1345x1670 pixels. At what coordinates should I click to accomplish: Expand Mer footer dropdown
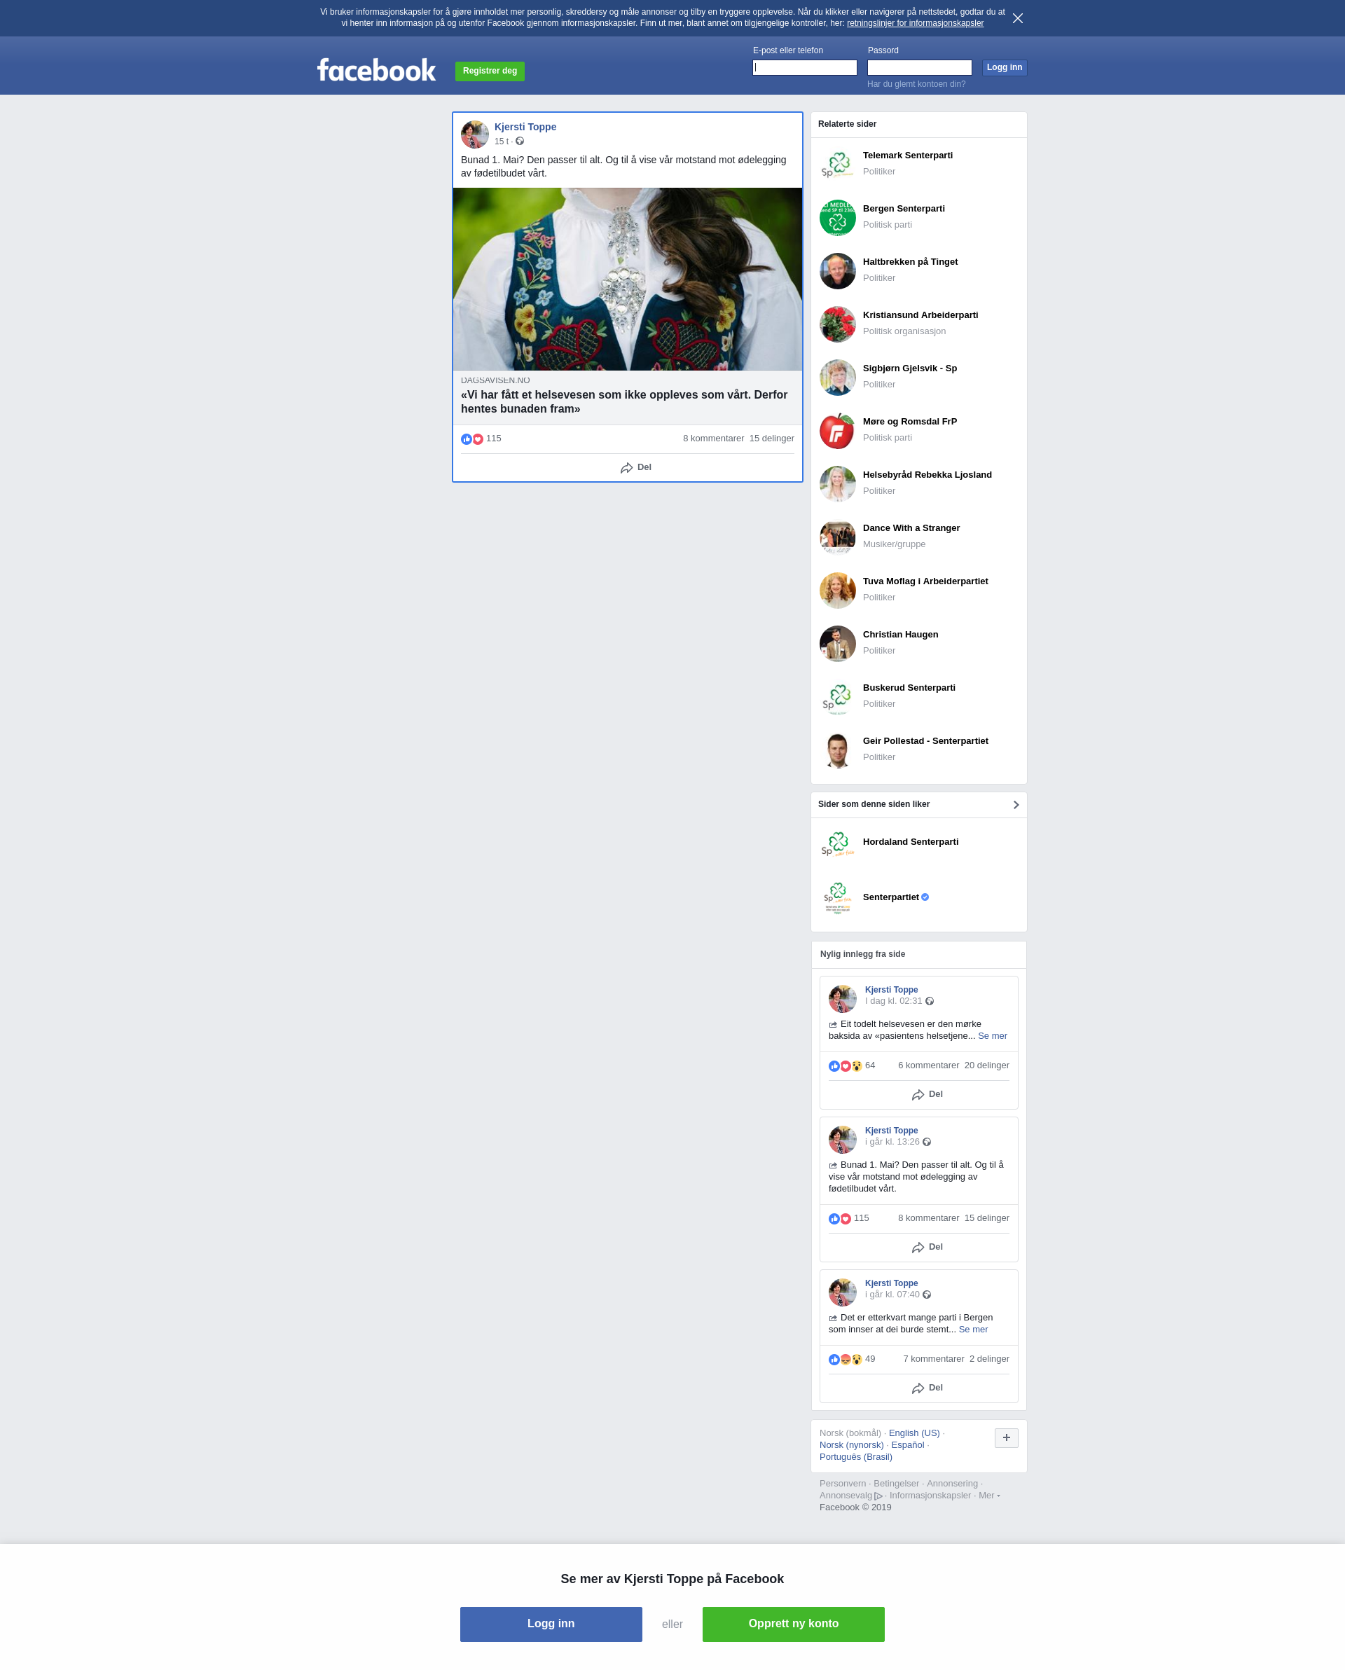tap(988, 1496)
